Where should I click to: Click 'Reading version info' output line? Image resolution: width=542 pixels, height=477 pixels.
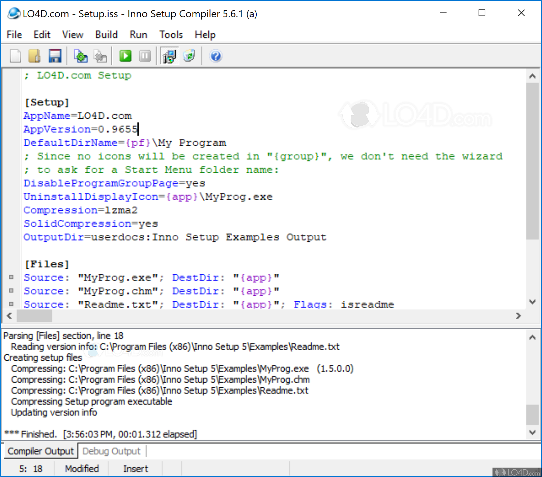coord(175,347)
